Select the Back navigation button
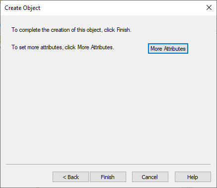The width and height of the screenshot is (217, 188). (71, 177)
